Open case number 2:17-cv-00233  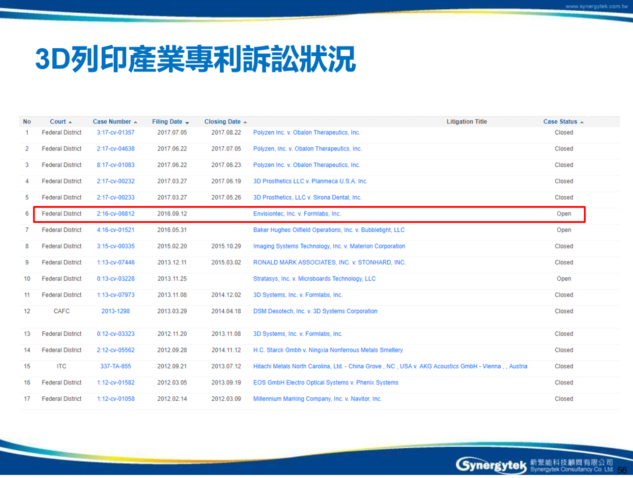click(x=116, y=198)
